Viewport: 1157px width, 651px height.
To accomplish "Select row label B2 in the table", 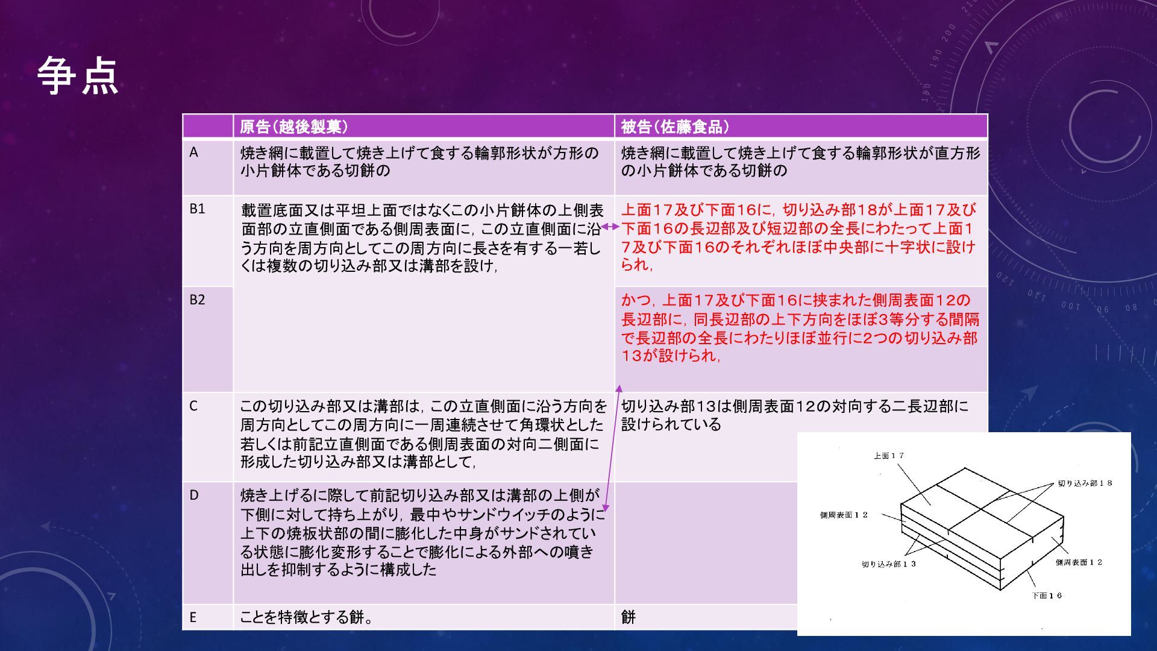I will [x=197, y=300].
